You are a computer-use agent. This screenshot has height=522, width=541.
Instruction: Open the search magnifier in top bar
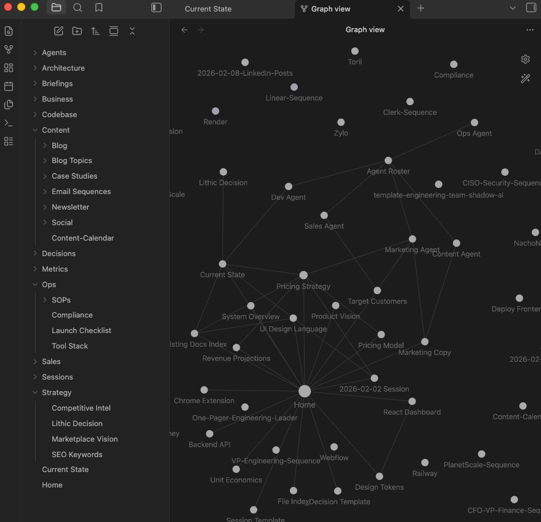coord(78,8)
